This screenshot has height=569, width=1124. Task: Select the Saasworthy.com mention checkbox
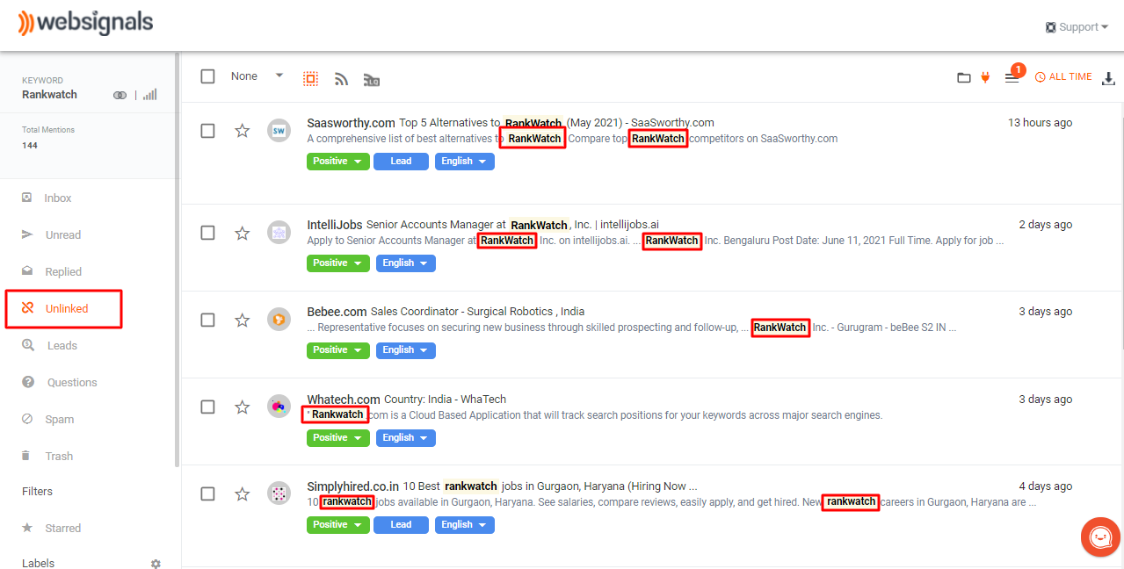(207, 131)
